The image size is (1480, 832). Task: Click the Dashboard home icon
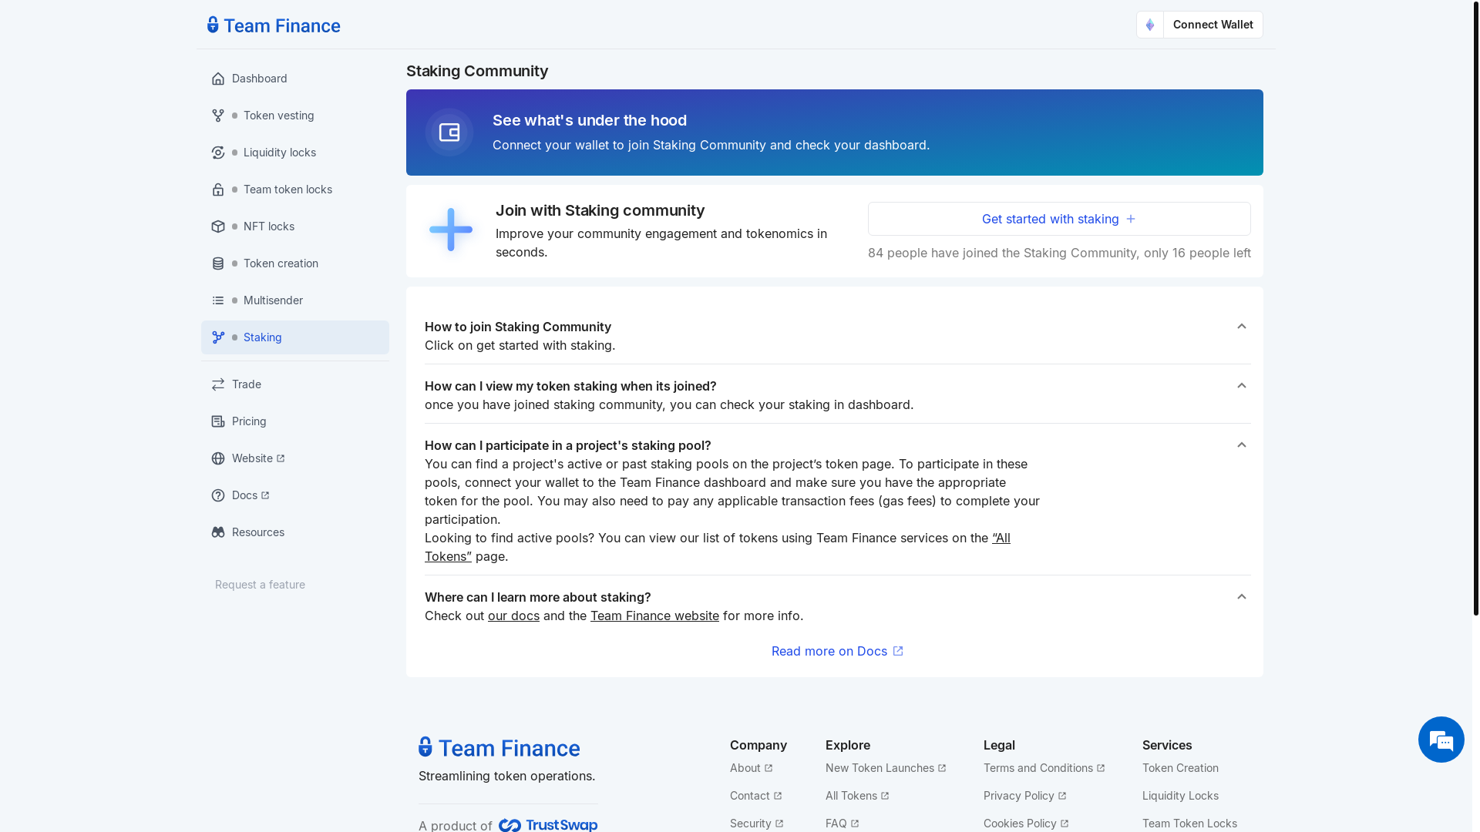(x=218, y=79)
